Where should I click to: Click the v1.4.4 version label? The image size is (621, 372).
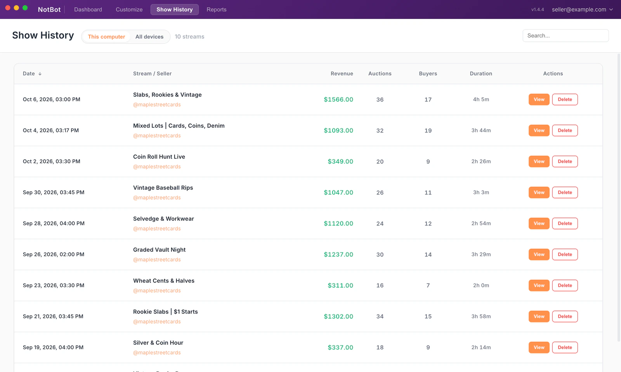[538, 10]
